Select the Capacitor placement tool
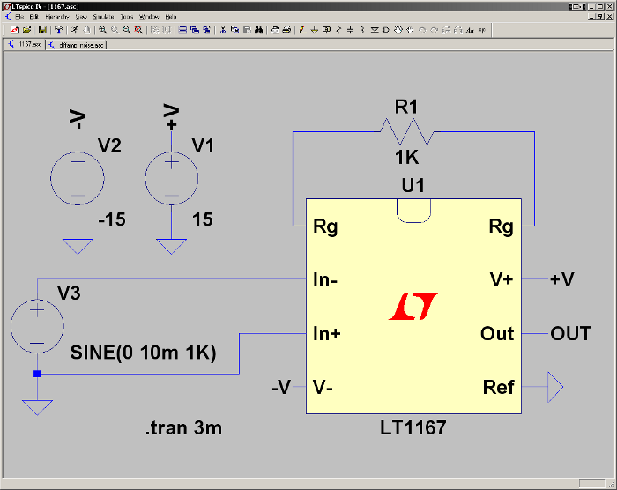Viewport: 617px width, 490px height. [350, 30]
